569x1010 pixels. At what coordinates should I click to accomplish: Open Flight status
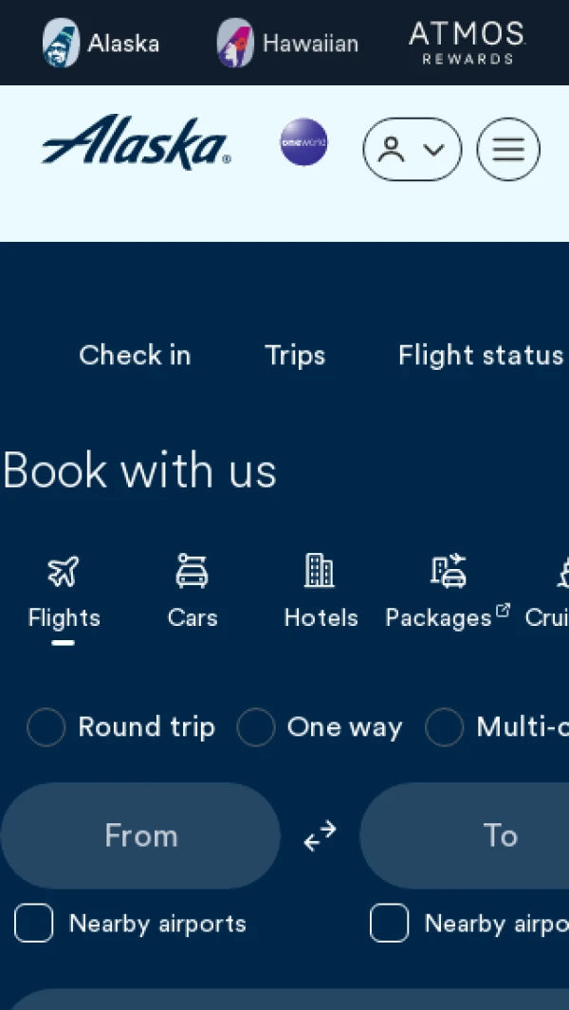pos(480,355)
